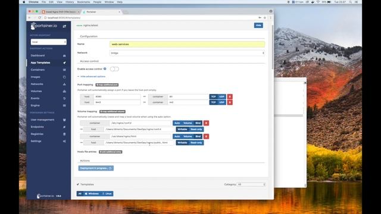The height and width of the screenshot is (214, 381).
Task: Click the map additional volume button
Action: (113, 111)
